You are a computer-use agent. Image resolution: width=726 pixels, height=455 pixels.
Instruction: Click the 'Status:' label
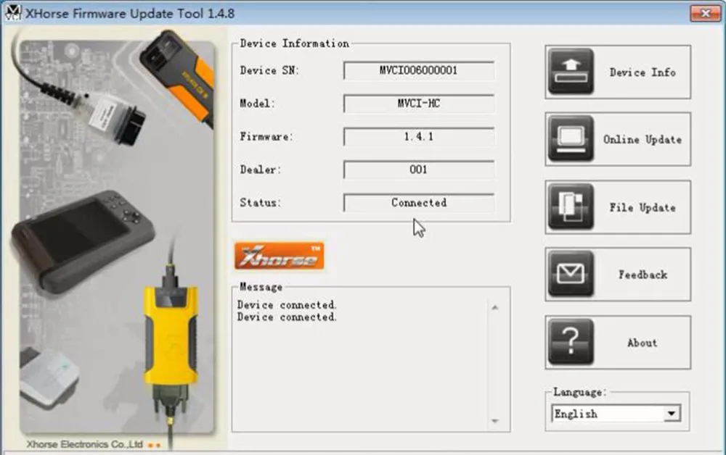(260, 203)
